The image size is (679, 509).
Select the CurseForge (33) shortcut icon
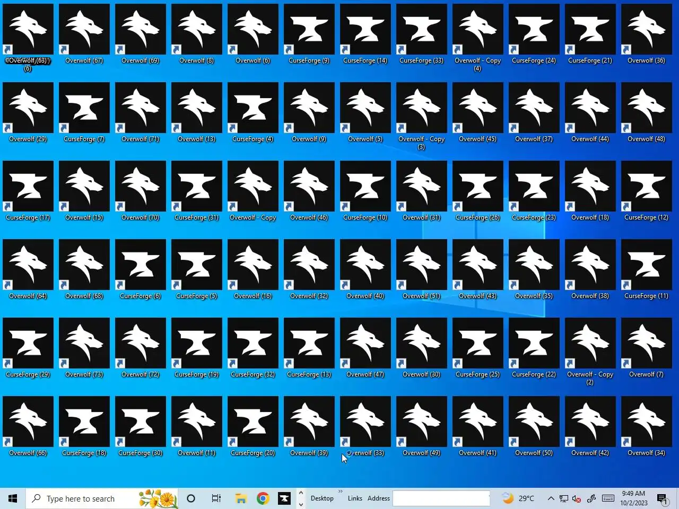point(422,34)
